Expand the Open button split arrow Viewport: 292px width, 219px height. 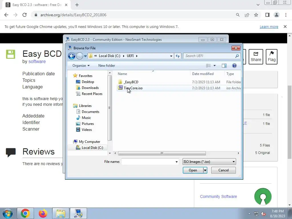coord(205,170)
